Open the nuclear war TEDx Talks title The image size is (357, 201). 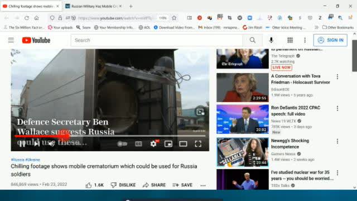pos(302,175)
